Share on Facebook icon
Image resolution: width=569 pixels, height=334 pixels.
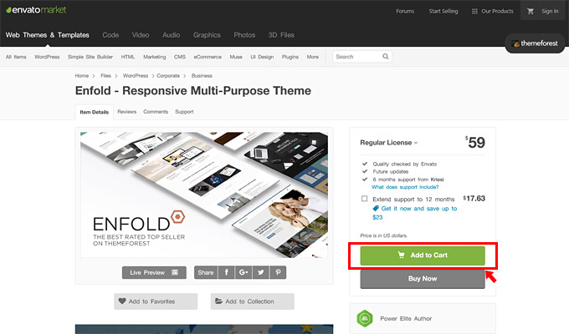(x=227, y=272)
